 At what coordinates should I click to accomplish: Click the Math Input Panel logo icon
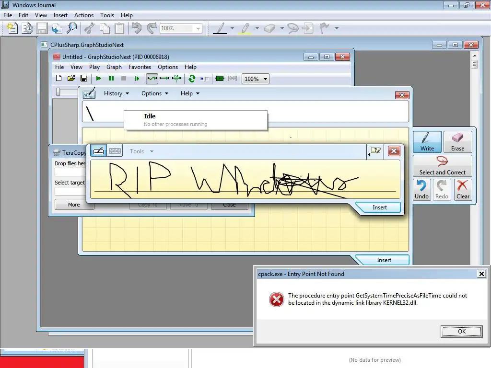click(89, 93)
